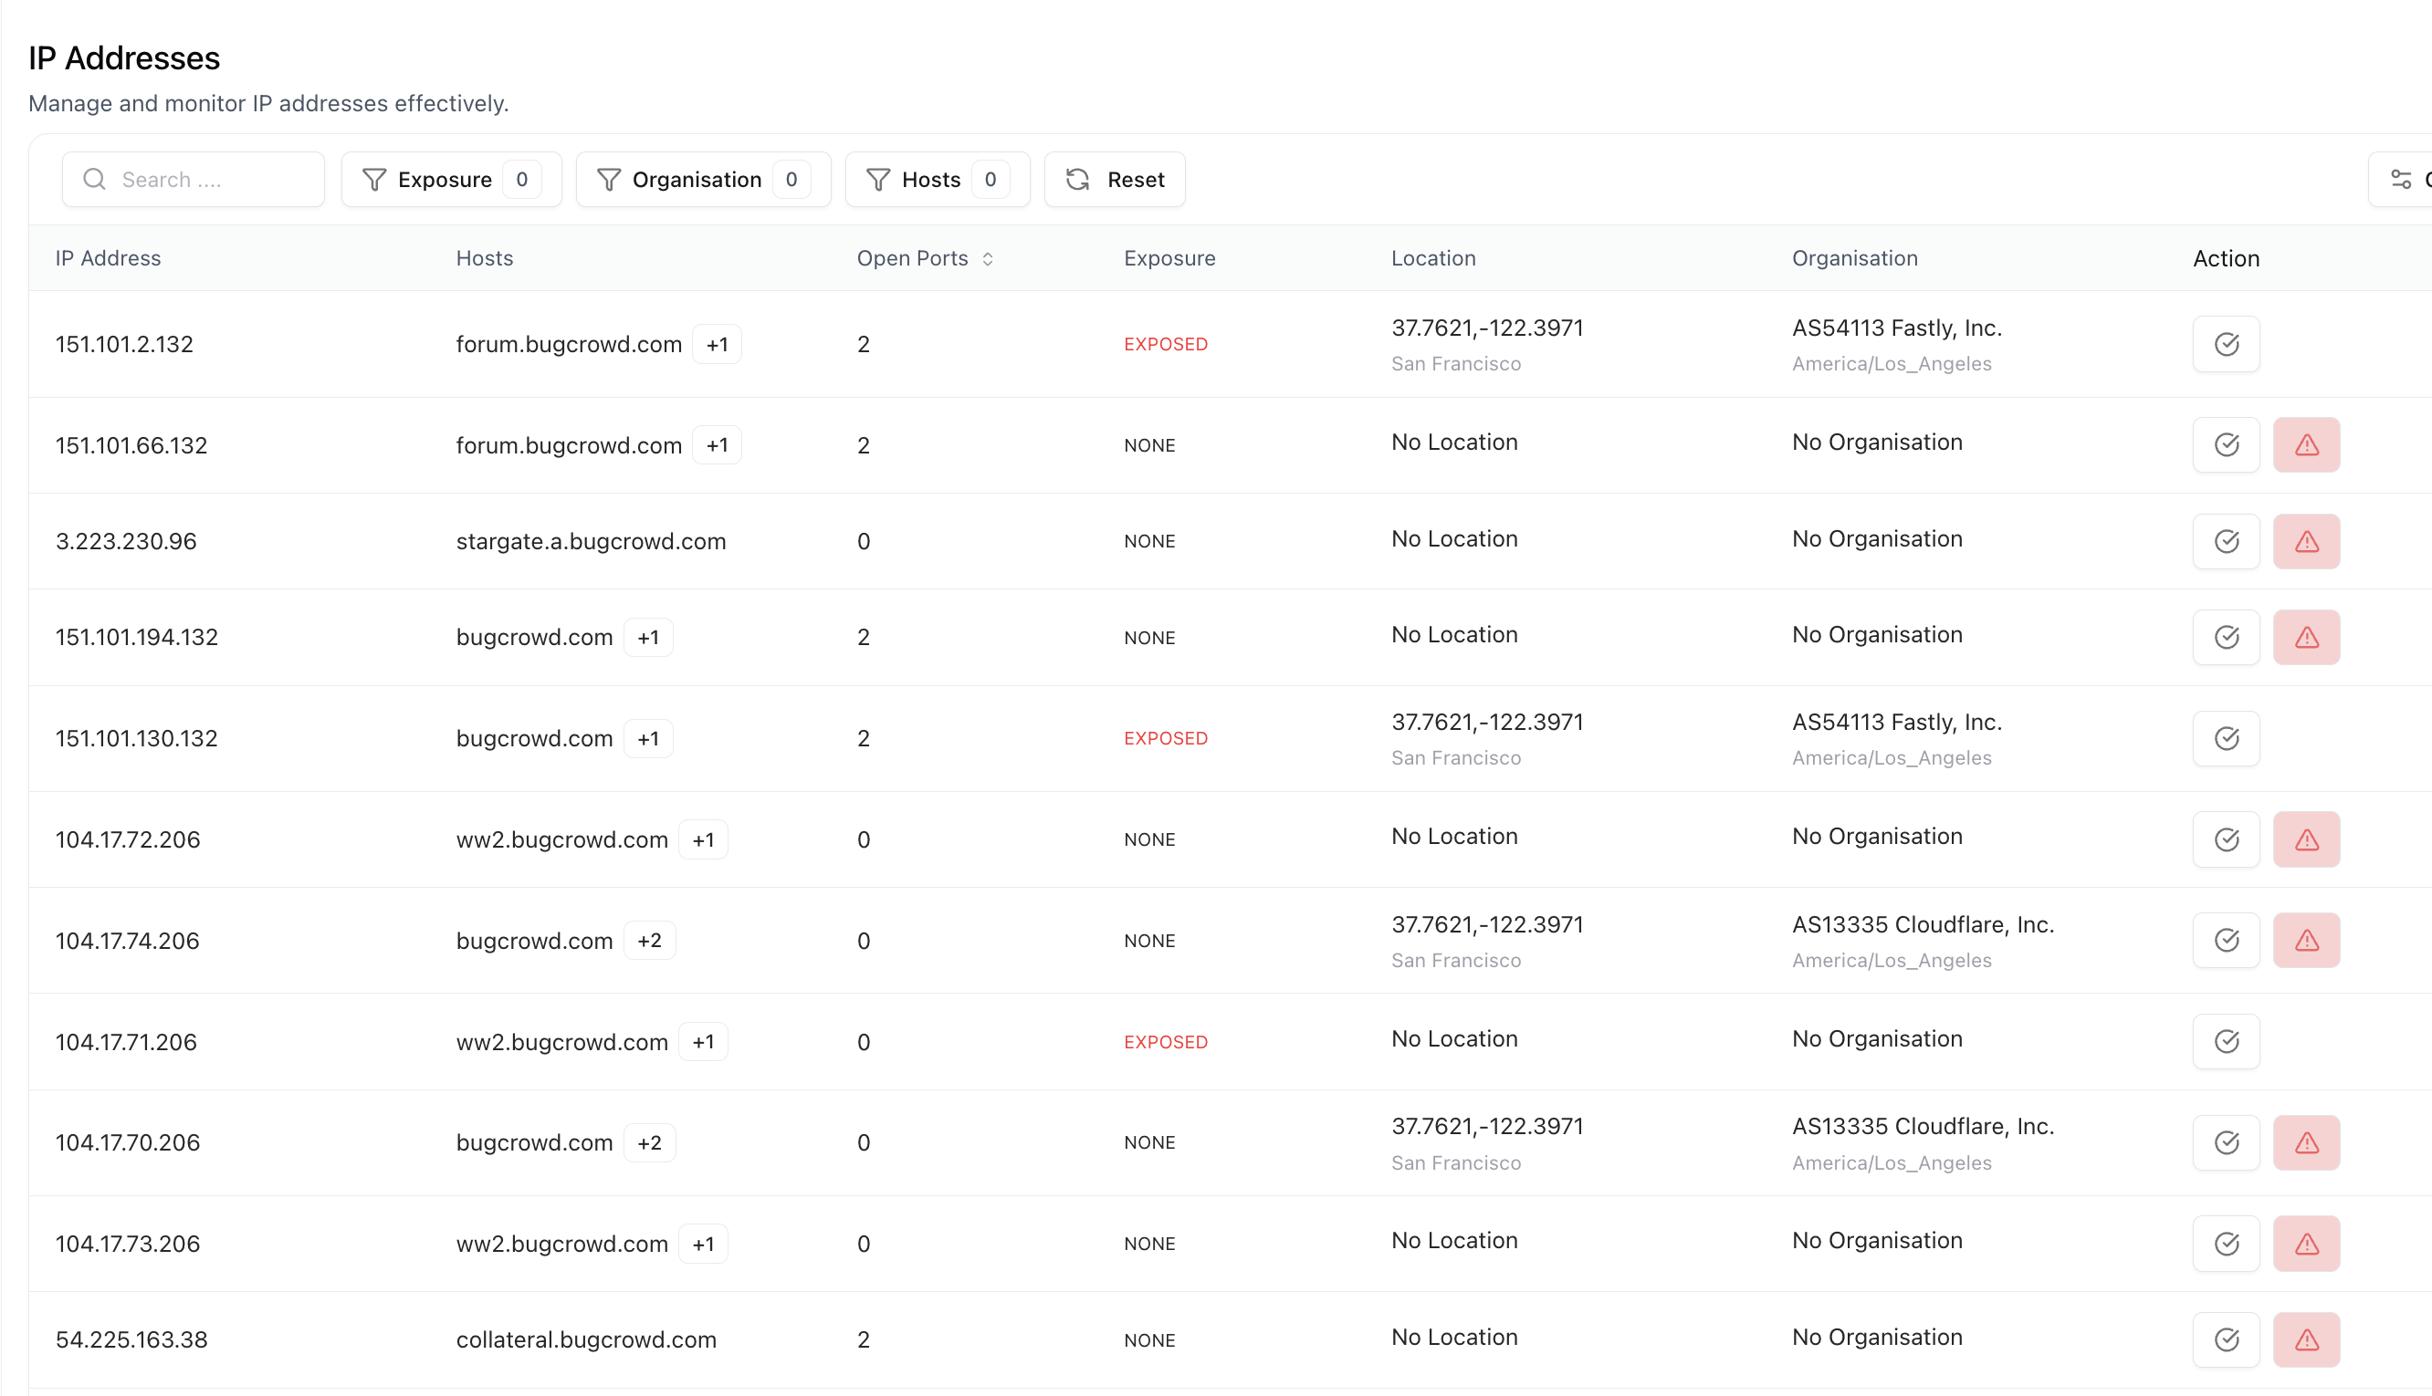Click warning icon for 54.225.163.38 row

click(x=2306, y=1339)
